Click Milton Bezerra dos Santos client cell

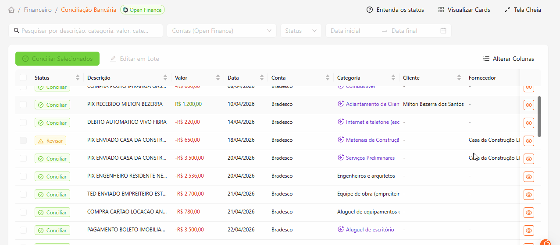coord(433,104)
